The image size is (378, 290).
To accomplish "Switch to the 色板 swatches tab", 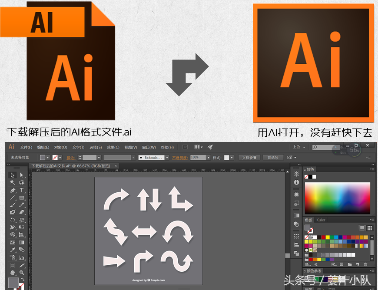I will click(x=308, y=220).
